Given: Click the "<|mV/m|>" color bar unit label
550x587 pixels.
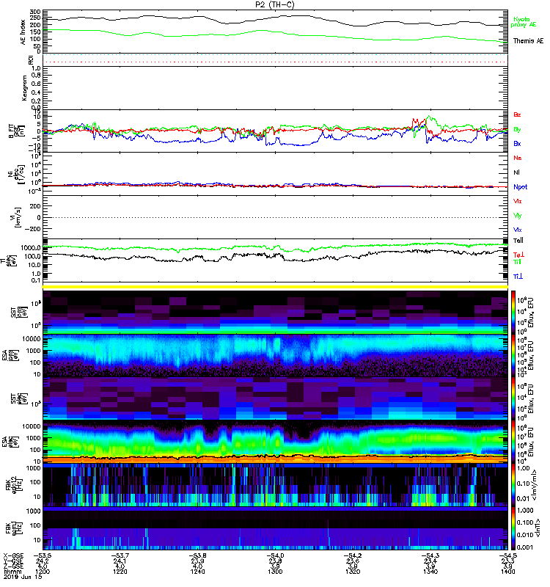Looking at the screenshot, I should [535, 485].
